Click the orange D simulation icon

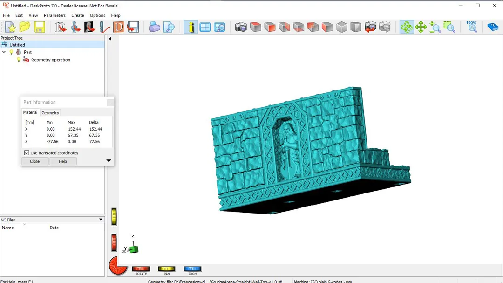[x=118, y=28]
